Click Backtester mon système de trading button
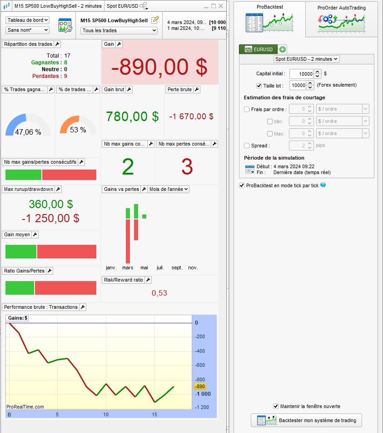The image size is (383, 433). point(306,420)
